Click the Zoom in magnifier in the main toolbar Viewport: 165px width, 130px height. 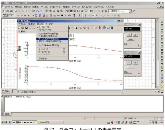coord(51,11)
